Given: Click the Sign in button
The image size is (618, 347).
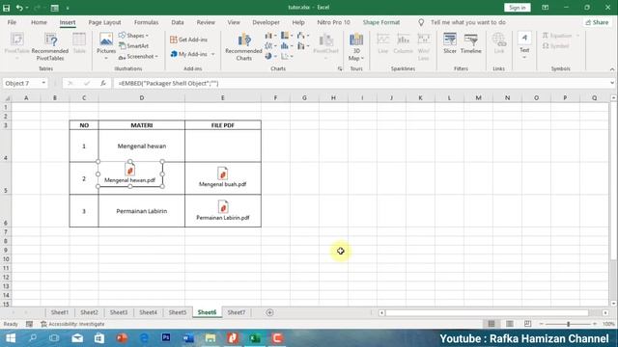Looking at the screenshot, I should point(518,8).
